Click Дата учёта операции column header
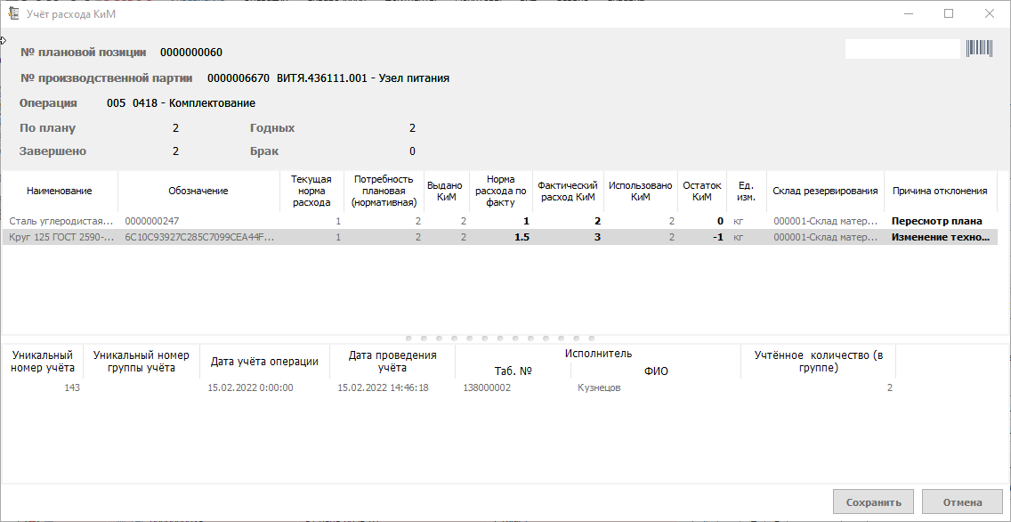Screen dimensions: 1011x522 pyautogui.click(x=264, y=362)
